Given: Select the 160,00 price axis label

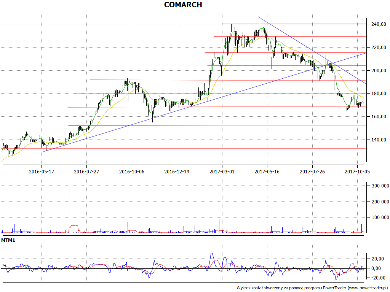Looking at the screenshot, I should pos(379,116).
